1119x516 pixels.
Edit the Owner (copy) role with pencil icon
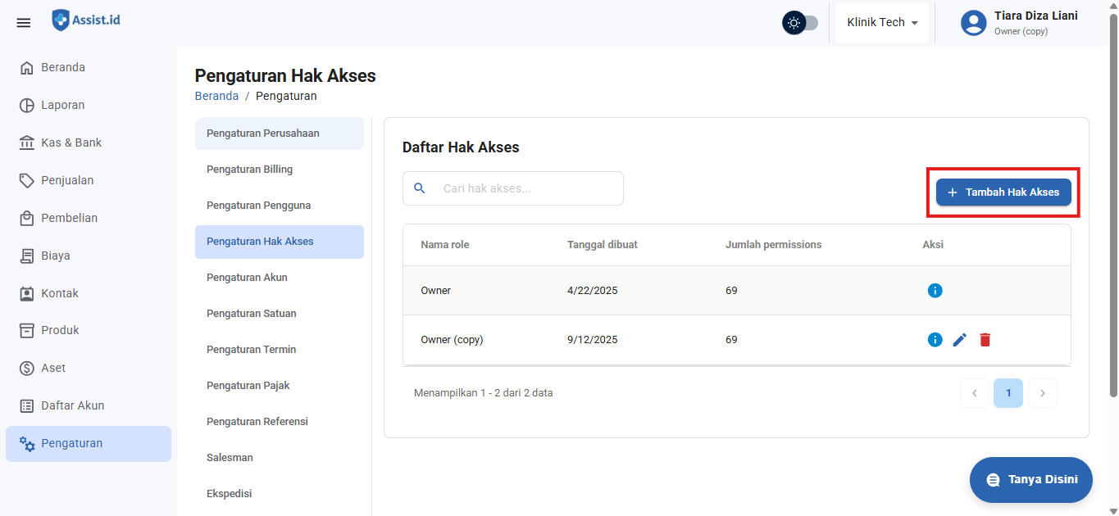[x=960, y=340]
